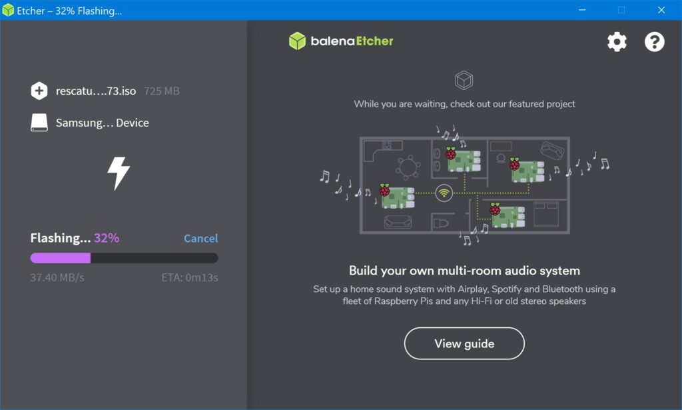
Task: Click the Samsung... Device label
Action: coord(102,123)
